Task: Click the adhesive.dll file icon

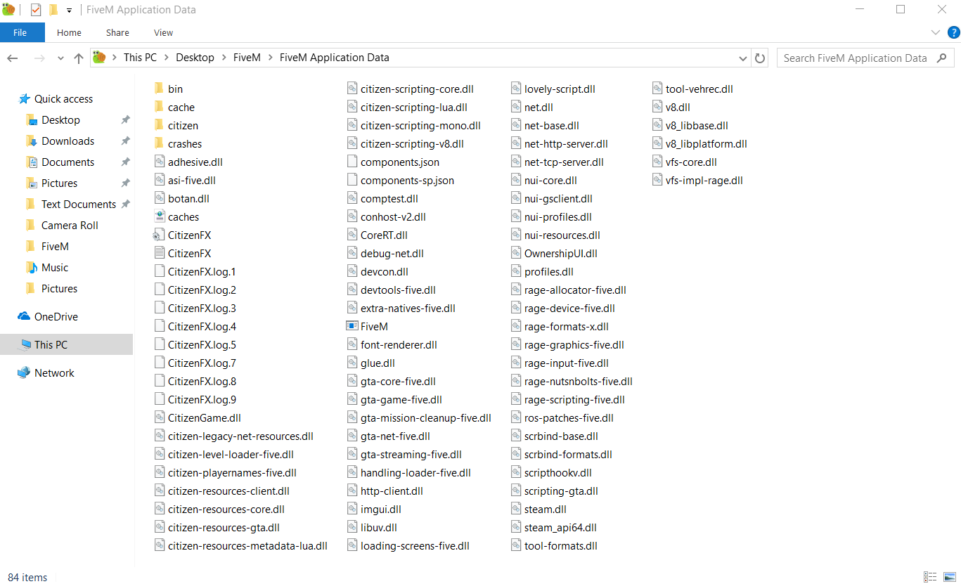Action: click(x=159, y=162)
